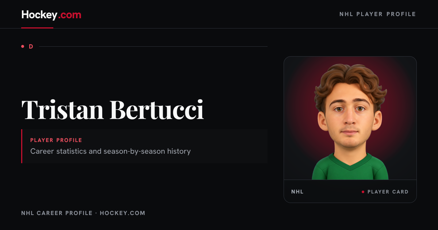
Task: Click the horizontal divider line after D
Action: 153,46
